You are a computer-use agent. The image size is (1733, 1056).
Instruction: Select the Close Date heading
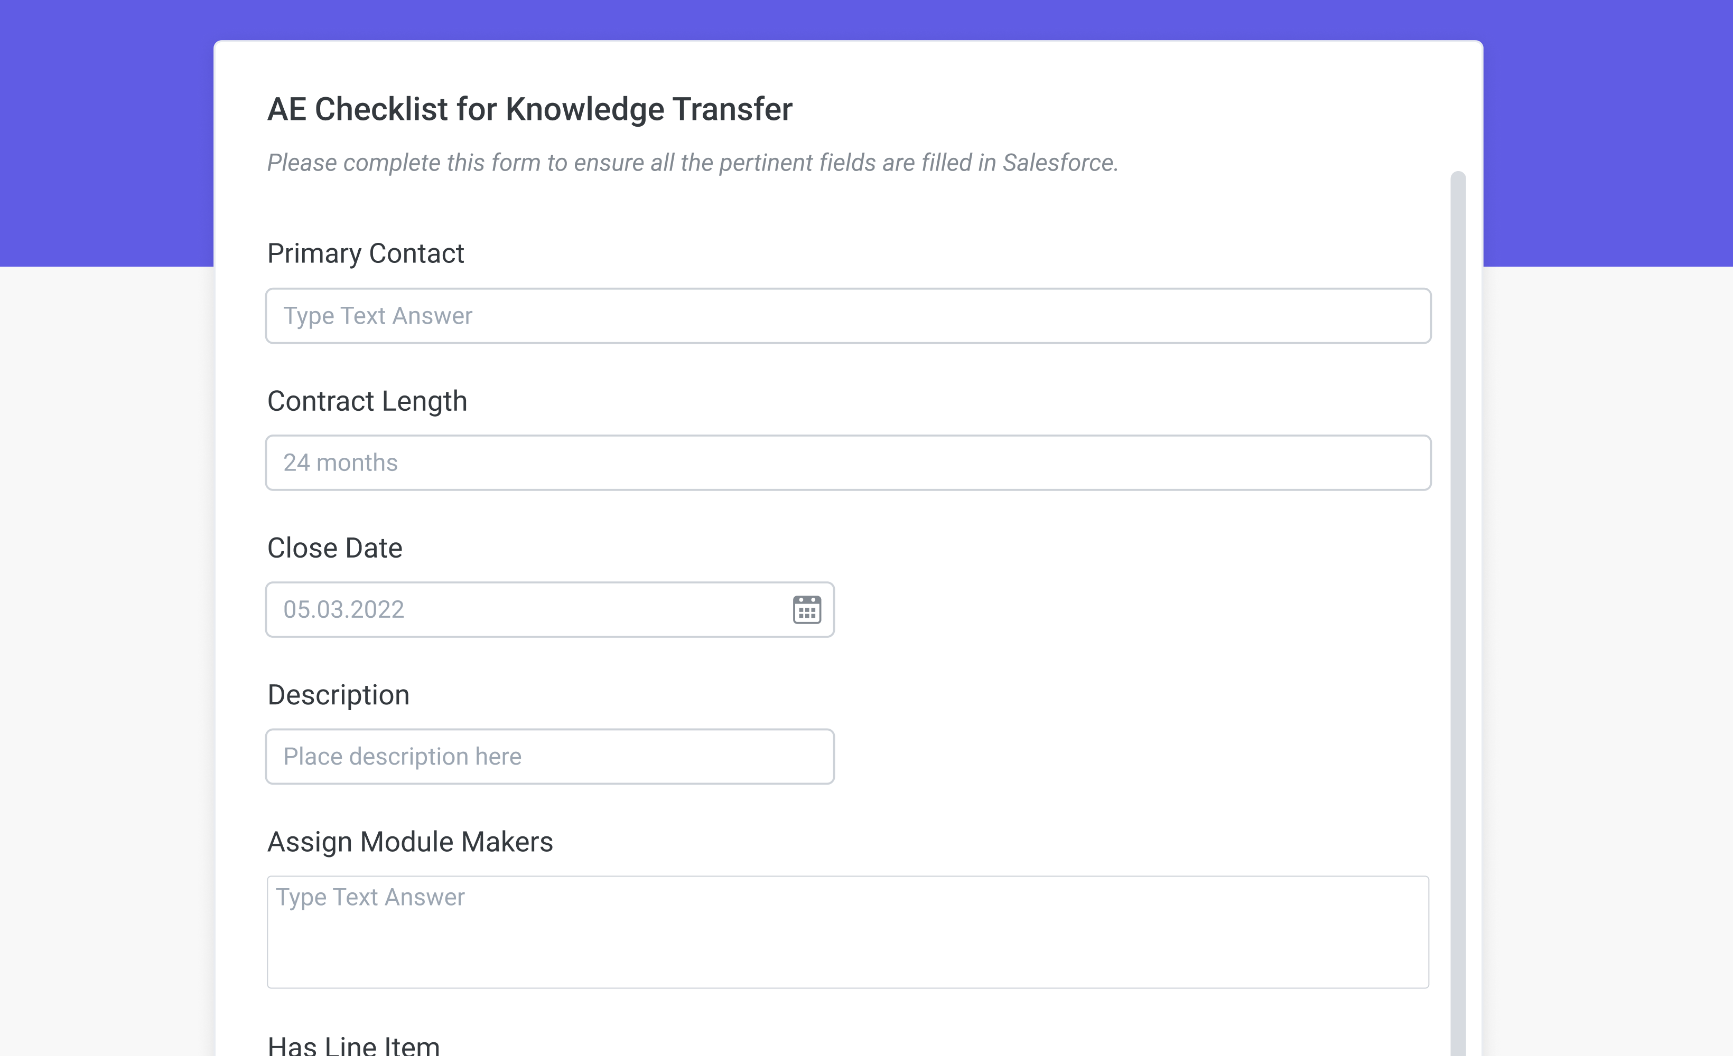(x=335, y=548)
